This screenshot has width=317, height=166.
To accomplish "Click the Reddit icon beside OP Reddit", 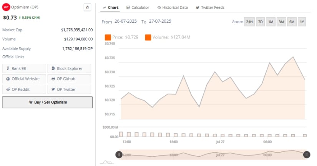I will pyautogui.click(x=8, y=89).
